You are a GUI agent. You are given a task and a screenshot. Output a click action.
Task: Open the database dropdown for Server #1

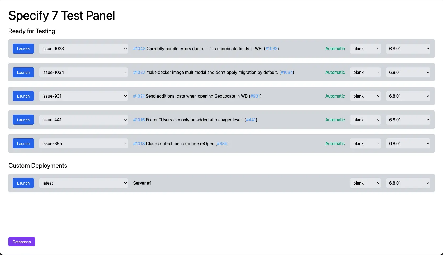tap(365, 183)
